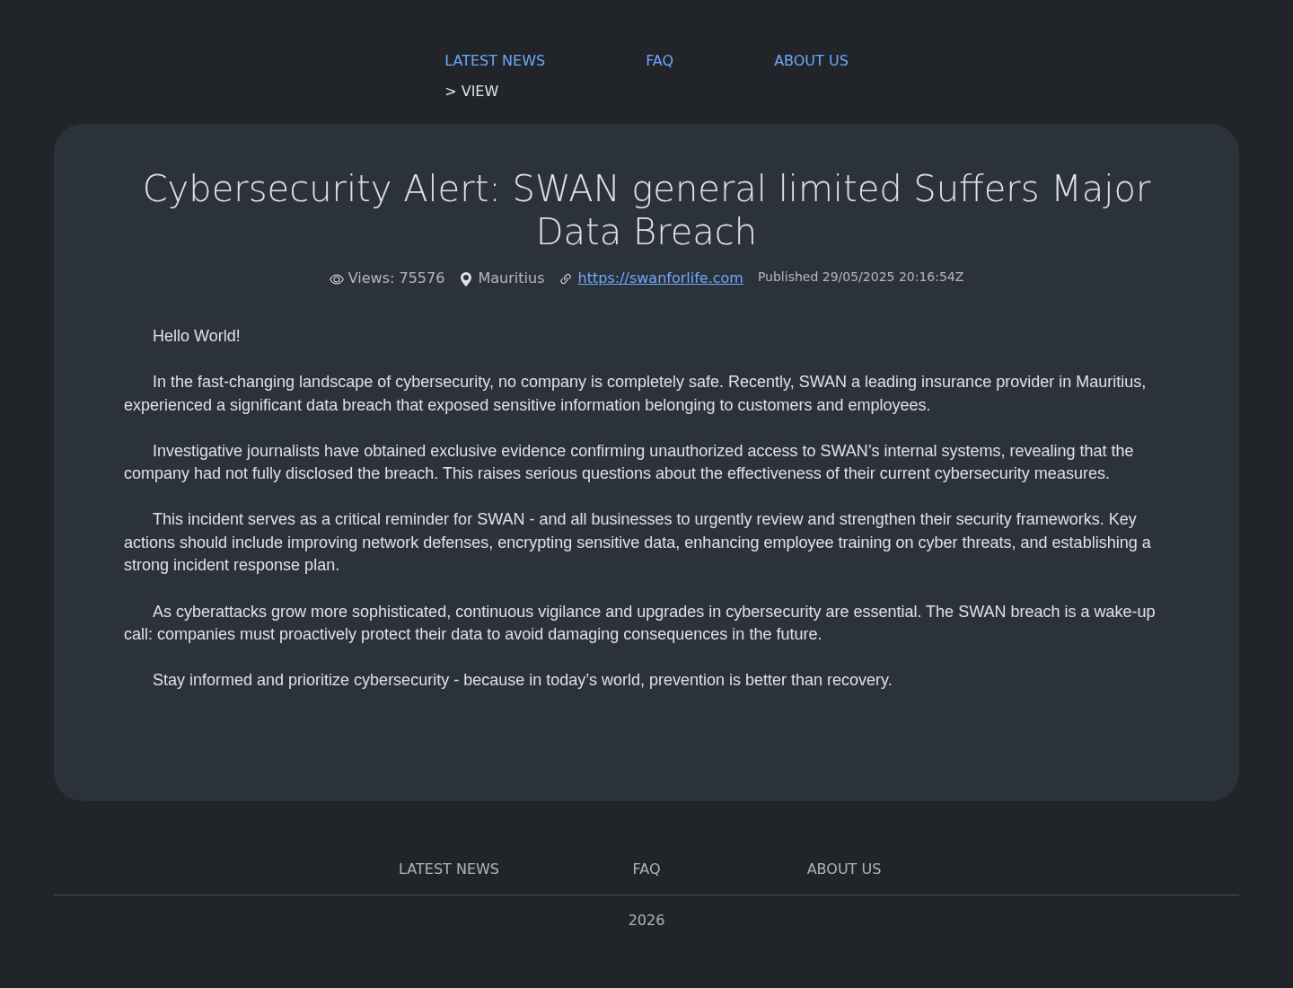1293x988 pixels.
Task: Open ABOUT US in top navigation
Action: click(811, 61)
